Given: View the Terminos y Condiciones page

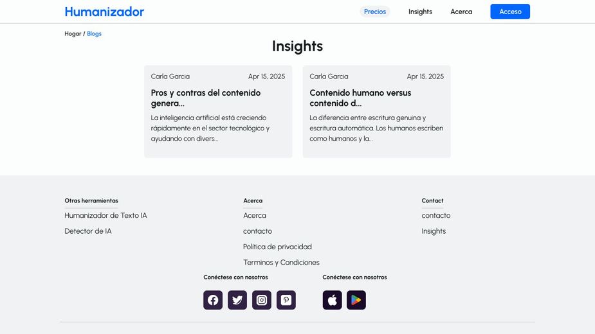Looking at the screenshot, I should [x=281, y=263].
